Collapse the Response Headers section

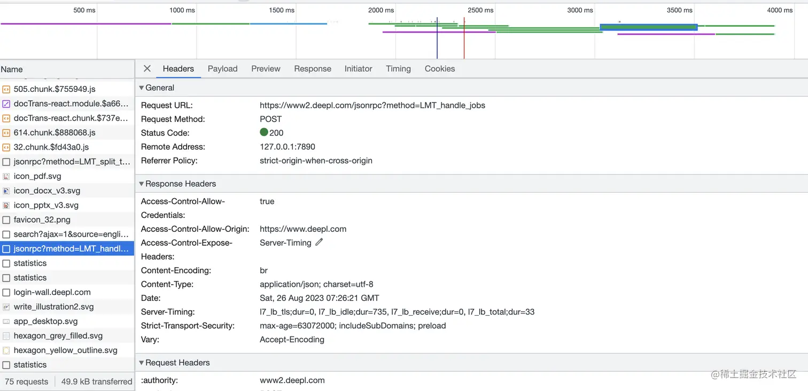[142, 184]
